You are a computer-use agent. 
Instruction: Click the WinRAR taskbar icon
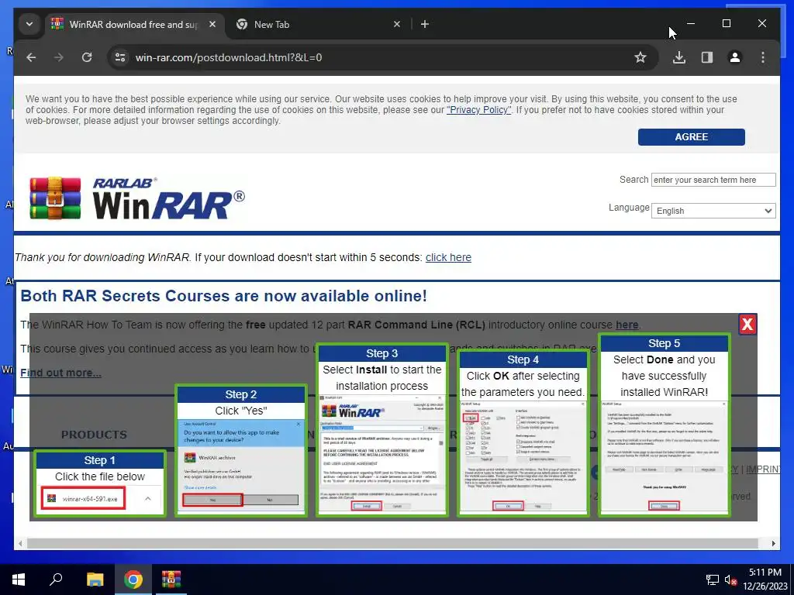(171, 580)
